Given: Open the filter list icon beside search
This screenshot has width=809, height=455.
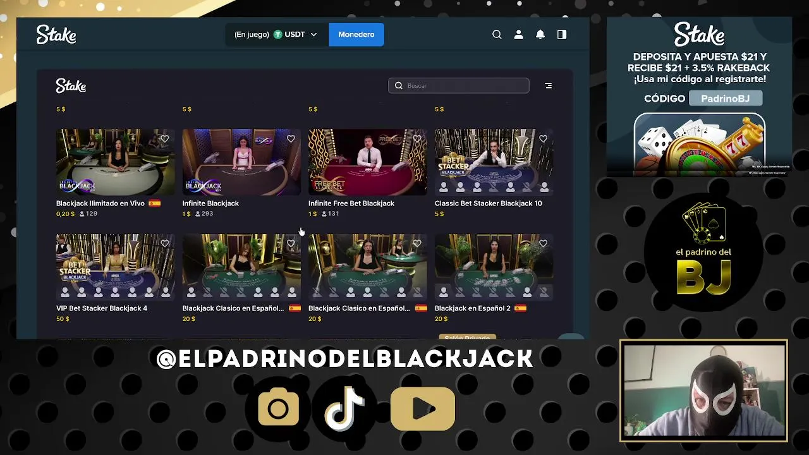Looking at the screenshot, I should [548, 85].
